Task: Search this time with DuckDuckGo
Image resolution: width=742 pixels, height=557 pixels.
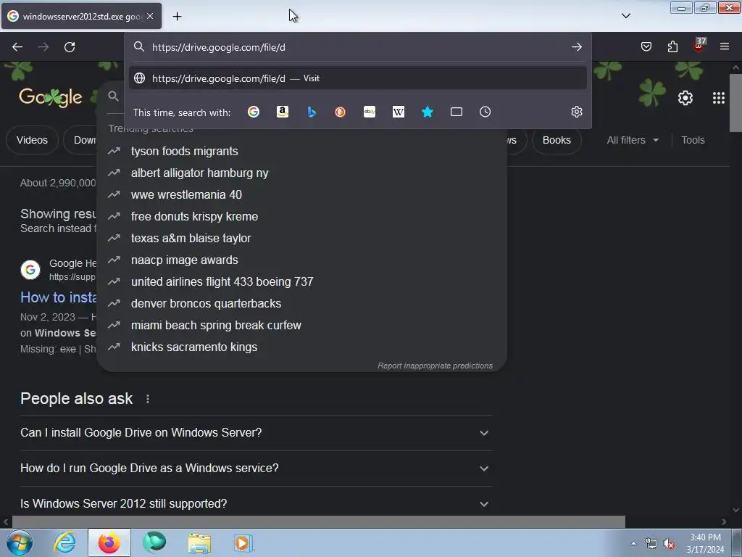Action: (341, 112)
